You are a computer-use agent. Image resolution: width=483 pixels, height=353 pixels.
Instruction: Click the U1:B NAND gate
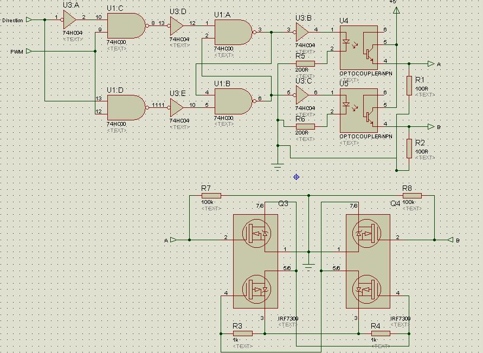[x=233, y=101]
